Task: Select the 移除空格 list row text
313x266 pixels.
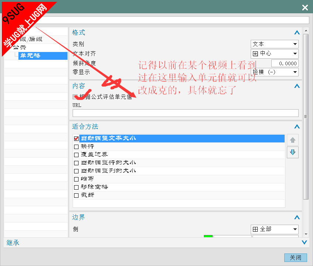Action: [x=94, y=187]
